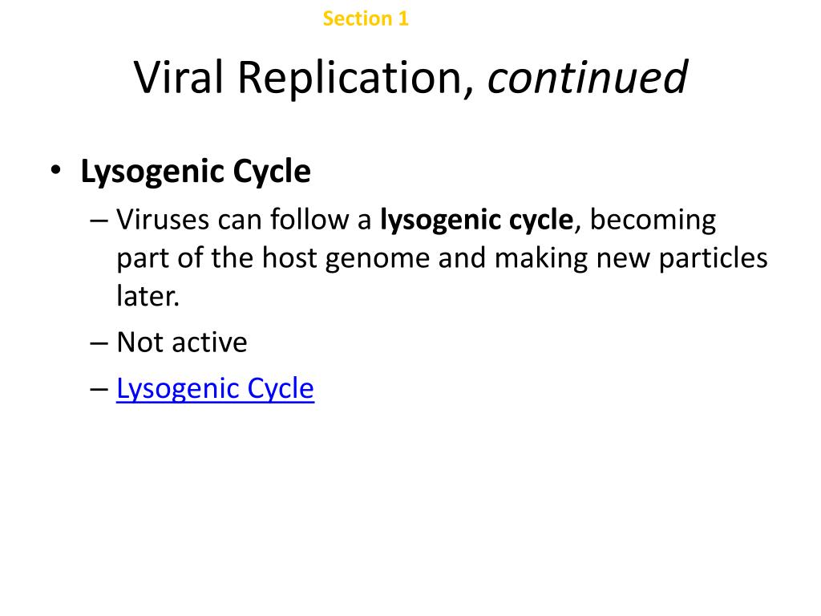Click the word becoming after the comma
This screenshot has width=821, height=616.
(653, 221)
